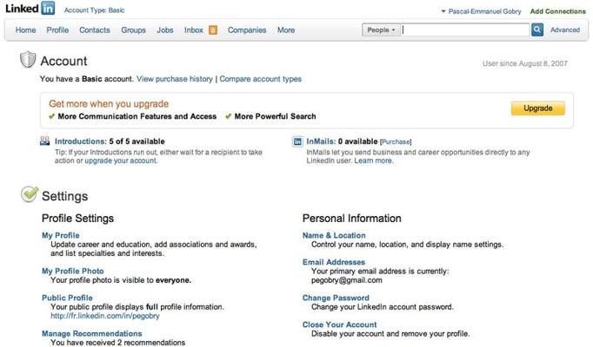Image resolution: width=593 pixels, height=347 pixels.
Task: Click the Compare account types link
Action: point(261,79)
